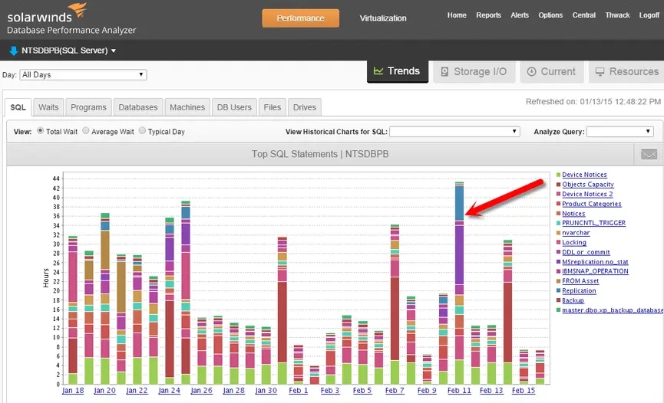This screenshot has height=403, width=664.
Task: Switch to the Drives tab
Action: (305, 107)
